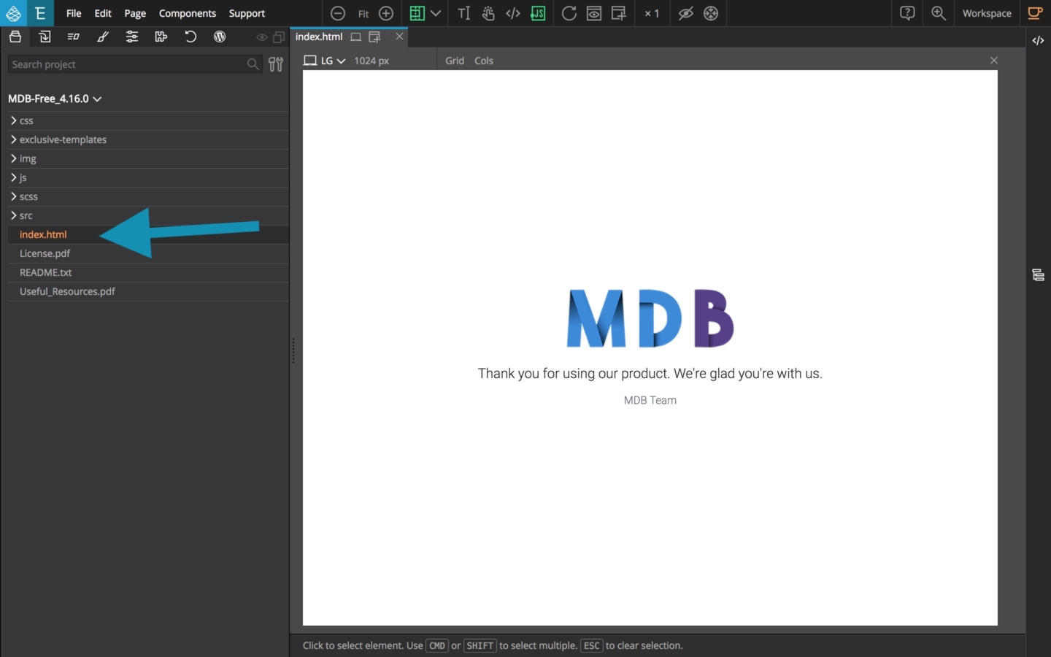Toggle JS interactions with the JS icon
This screenshot has width=1051, height=657.
point(538,13)
